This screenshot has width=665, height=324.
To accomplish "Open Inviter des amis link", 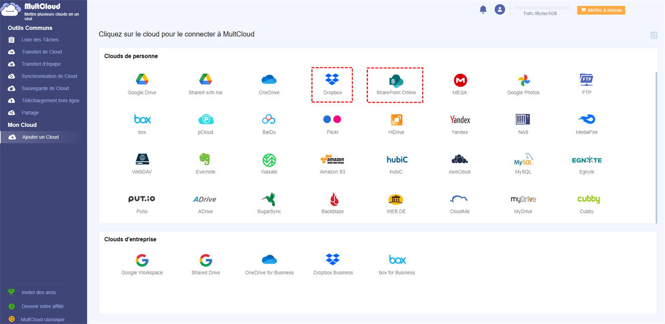I will click(39, 292).
